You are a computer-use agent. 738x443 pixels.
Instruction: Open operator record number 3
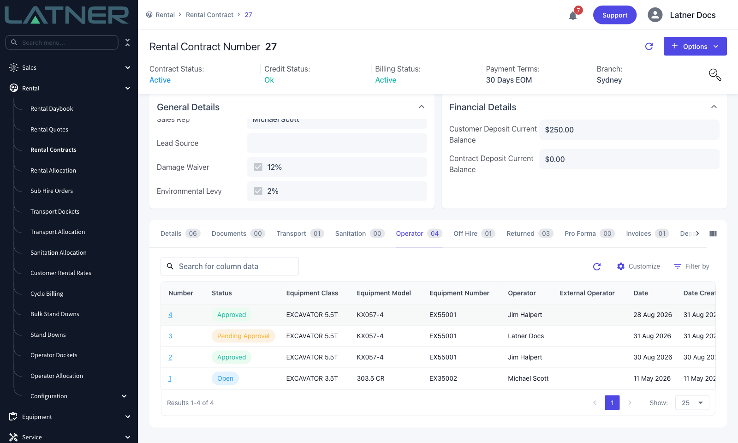pos(170,336)
